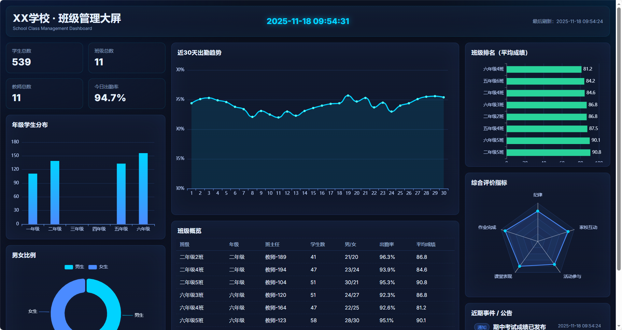
Task: Click the day 19 point on attendance trend
Action: click(x=348, y=96)
